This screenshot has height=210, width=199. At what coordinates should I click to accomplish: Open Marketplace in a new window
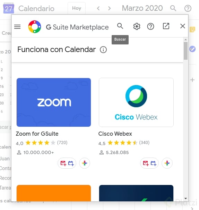pyautogui.click(x=166, y=26)
